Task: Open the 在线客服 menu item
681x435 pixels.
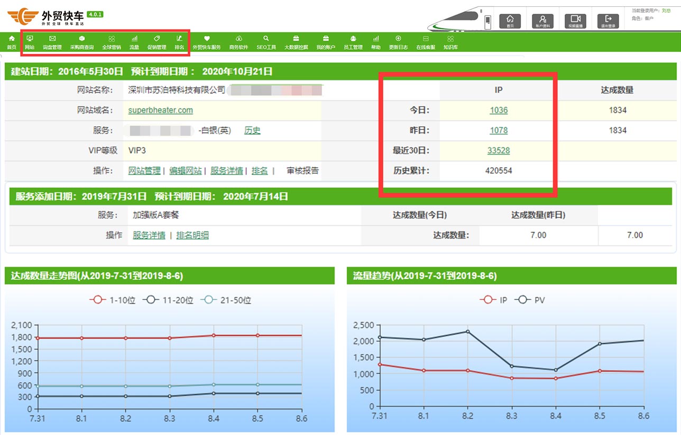Action: [x=426, y=42]
